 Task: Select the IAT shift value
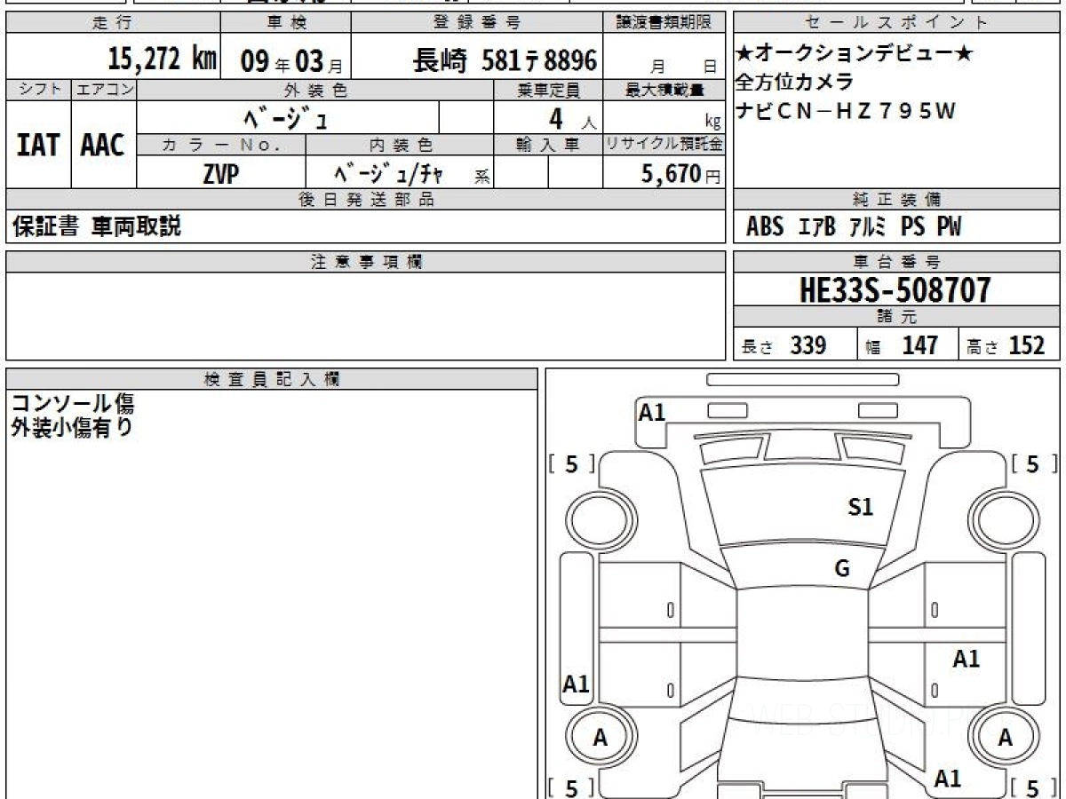[x=38, y=145]
